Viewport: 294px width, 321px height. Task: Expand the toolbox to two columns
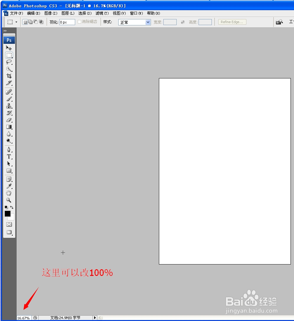tap(5, 31)
